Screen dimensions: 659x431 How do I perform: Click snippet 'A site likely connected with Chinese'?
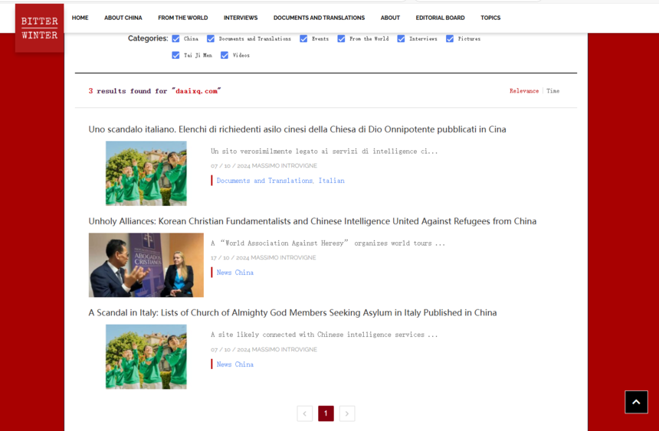[324, 335]
